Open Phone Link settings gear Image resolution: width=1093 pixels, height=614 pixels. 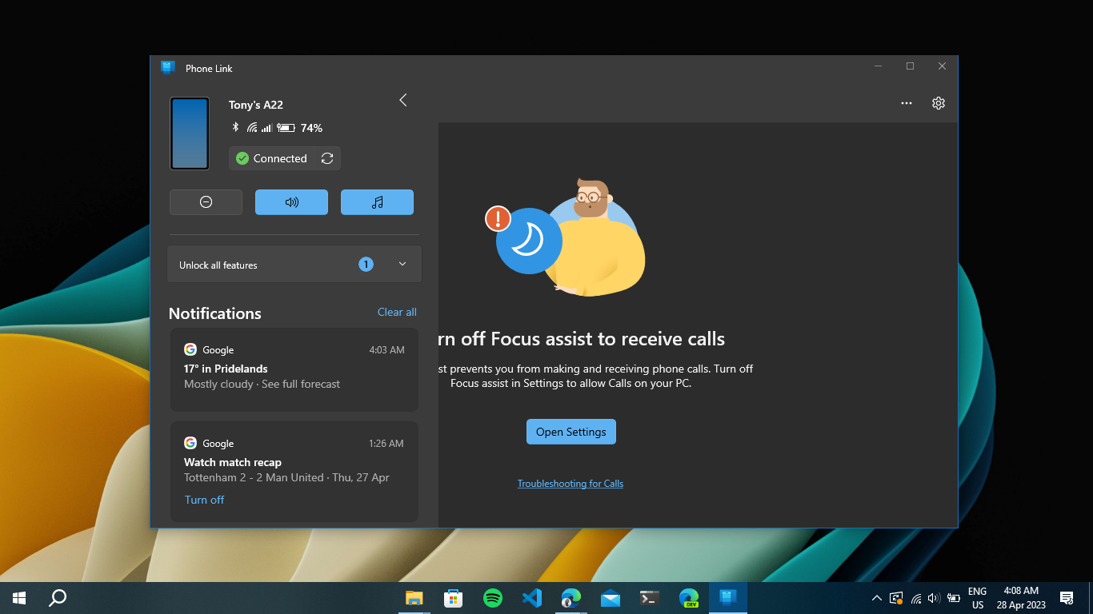click(939, 103)
